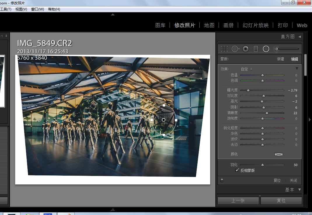Open the navigator zoom ratio dropdown

(x=6, y=36)
